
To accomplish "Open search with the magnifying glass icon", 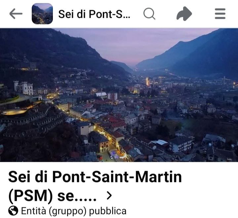I will (149, 14).
